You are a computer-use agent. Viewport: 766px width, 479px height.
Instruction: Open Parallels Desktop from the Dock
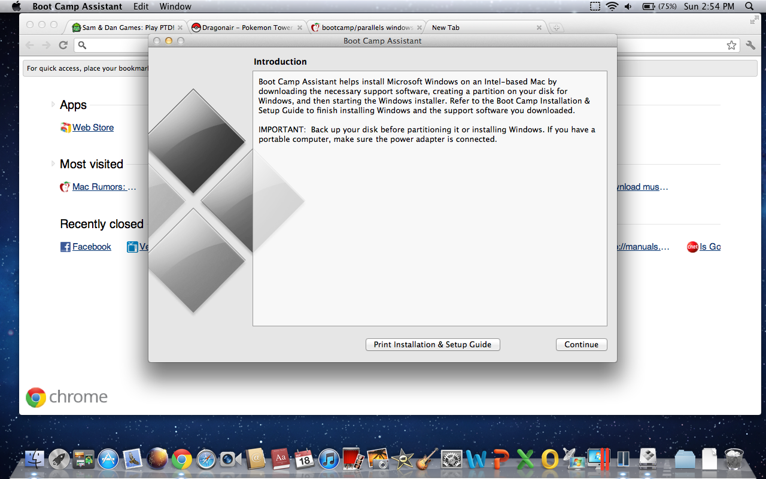tap(599, 459)
